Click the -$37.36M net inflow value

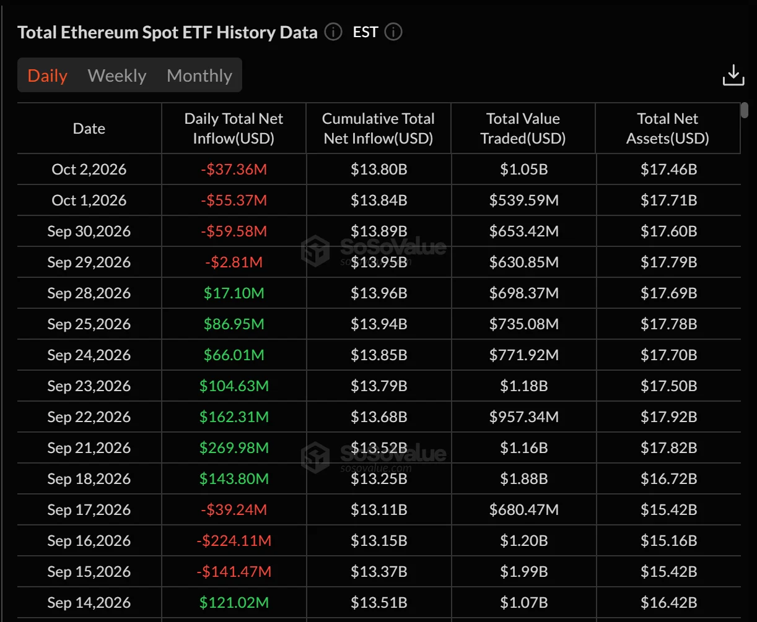(x=234, y=169)
